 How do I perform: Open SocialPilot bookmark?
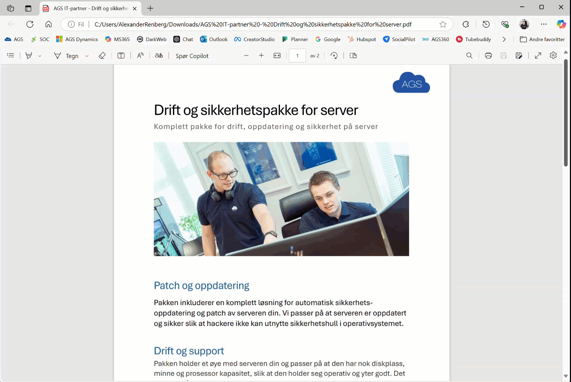(x=399, y=39)
